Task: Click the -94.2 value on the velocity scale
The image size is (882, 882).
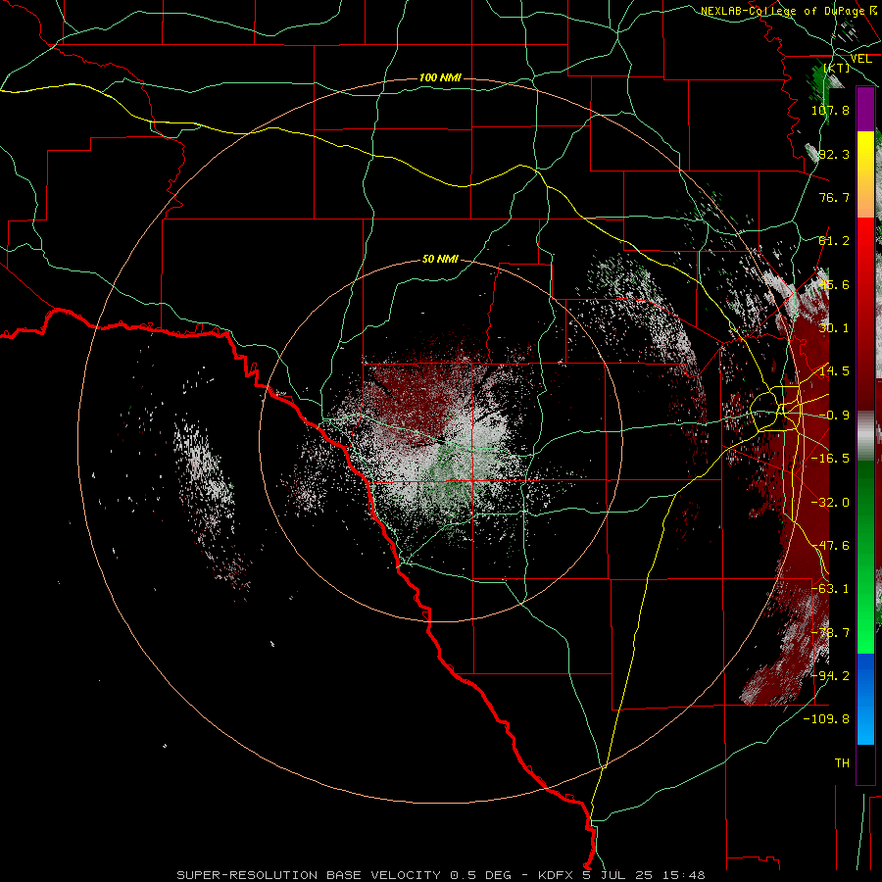Action: pos(830,676)
